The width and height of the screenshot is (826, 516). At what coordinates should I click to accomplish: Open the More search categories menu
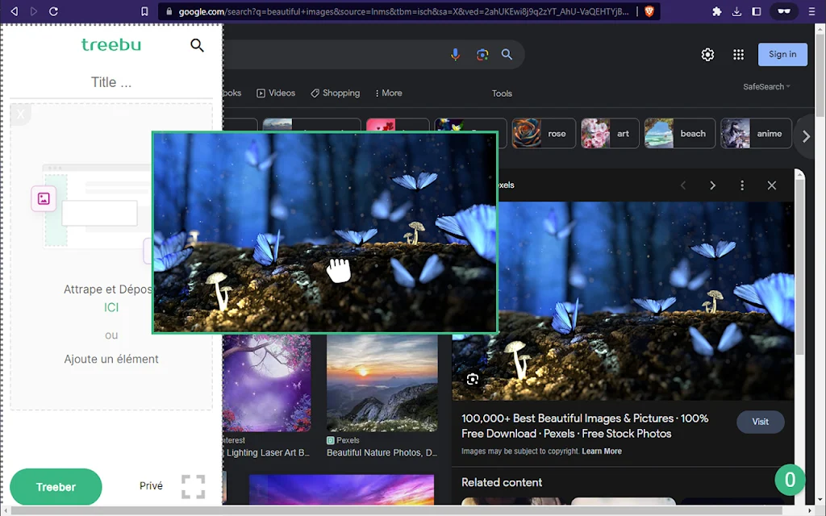[x=388, y=94]
